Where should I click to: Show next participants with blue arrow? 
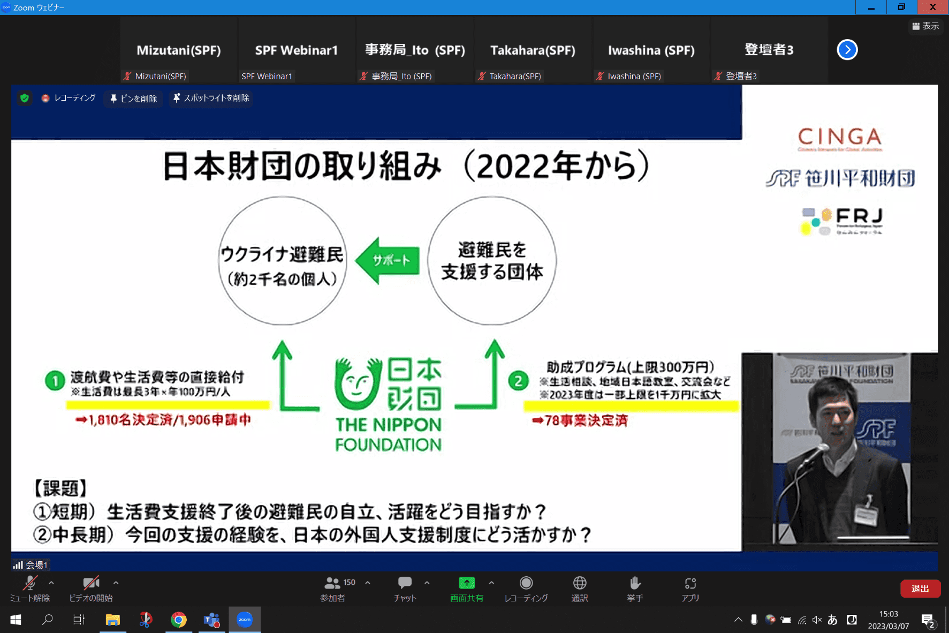click(847, 50)
